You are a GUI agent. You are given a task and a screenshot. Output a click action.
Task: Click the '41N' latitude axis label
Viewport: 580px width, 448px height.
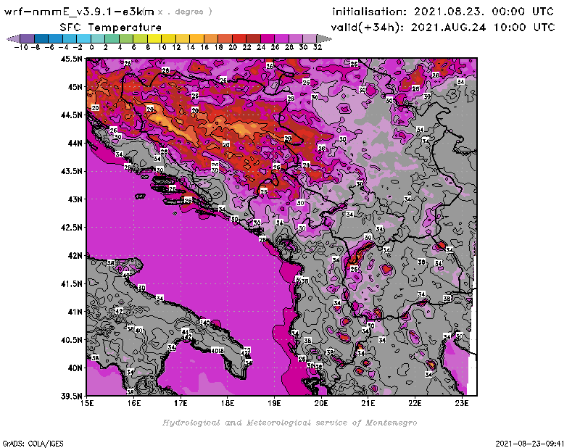[x=75, y=312]
